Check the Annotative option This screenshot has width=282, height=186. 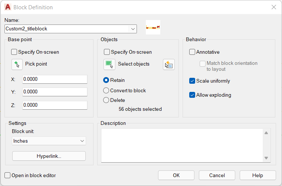click(192, 52)
